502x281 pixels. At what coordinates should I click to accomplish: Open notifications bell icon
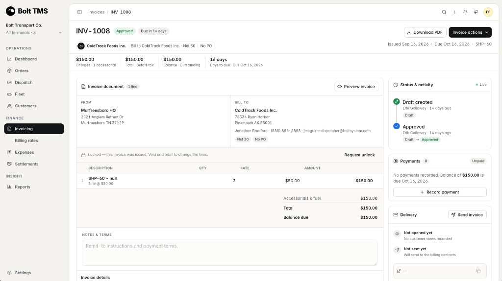pyautogui.click(x=465, y=12)
